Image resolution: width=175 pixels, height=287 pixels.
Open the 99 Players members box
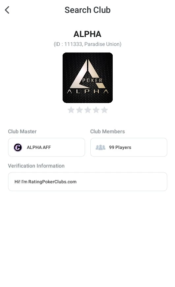(129, 147)
